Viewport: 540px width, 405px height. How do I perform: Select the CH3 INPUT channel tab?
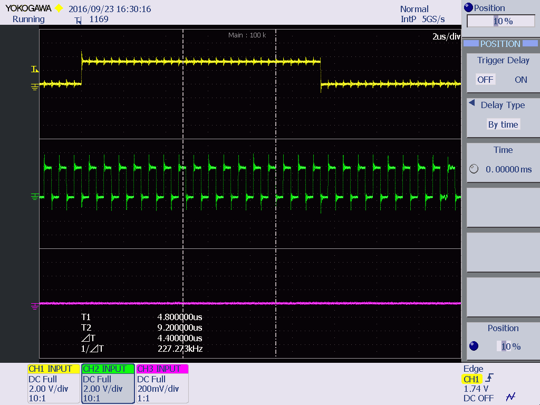coord(162,369)
